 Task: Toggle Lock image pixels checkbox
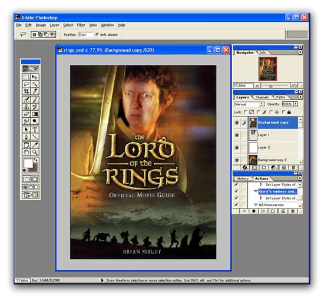tap(258, 112)
